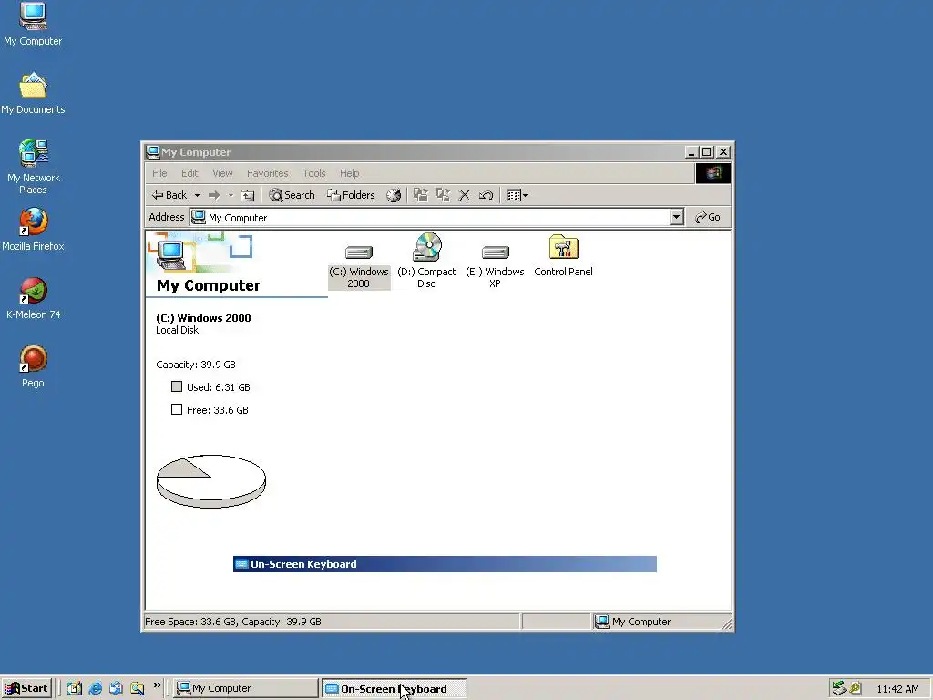
Task: Expand the Address bar dropdown arrow
Action: click(676, 217)
